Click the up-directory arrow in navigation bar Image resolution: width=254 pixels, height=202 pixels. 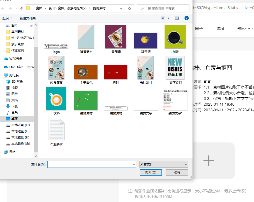(22, 9)
